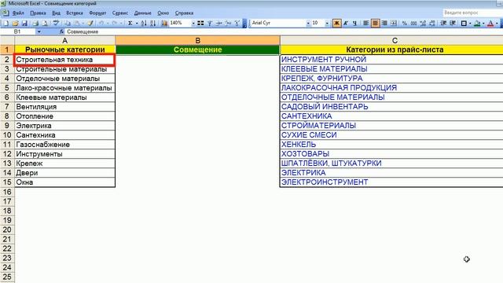Apply cell borders

(464, 23)
